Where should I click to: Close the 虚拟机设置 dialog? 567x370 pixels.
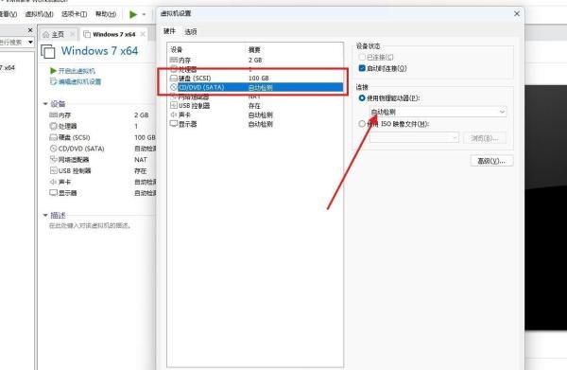click(x=517, y=13)
